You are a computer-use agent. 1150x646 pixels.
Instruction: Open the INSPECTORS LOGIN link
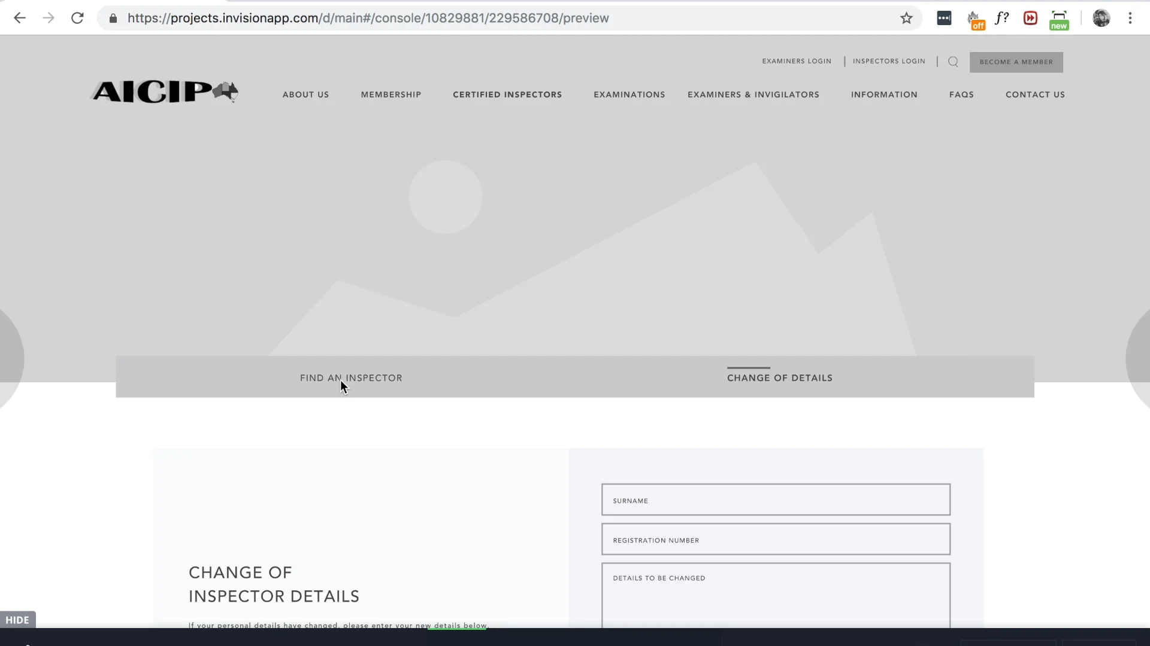tap(888, 61)
